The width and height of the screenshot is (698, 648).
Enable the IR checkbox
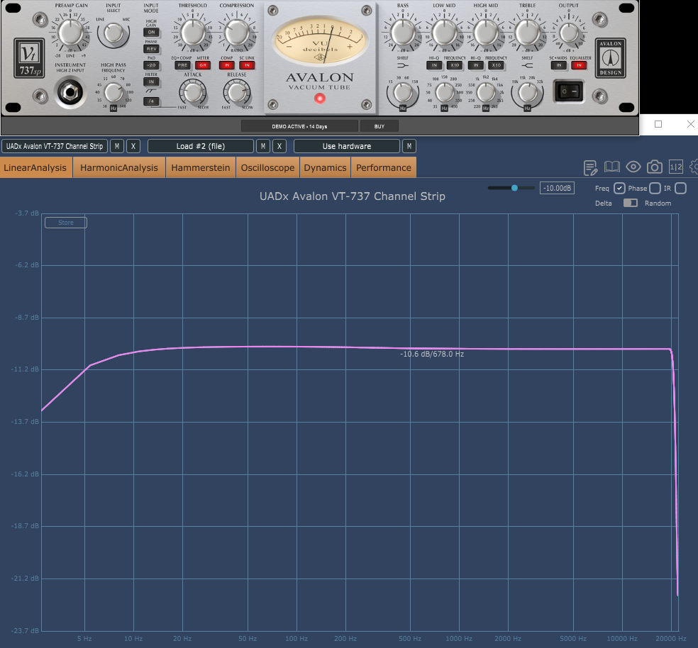coord(680,189)
